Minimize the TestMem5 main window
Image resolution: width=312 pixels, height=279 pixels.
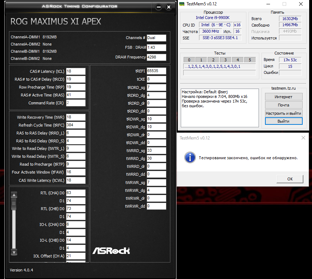(268, 4)
